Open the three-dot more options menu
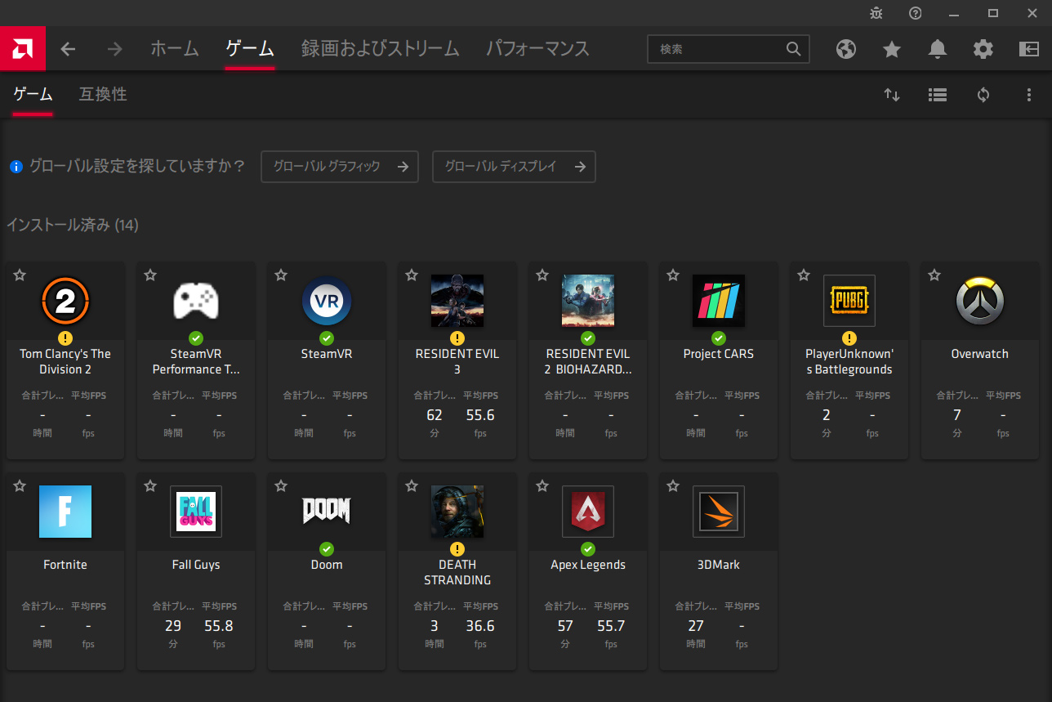Viewport: 1052px width, 702px height. (1029, 95)
